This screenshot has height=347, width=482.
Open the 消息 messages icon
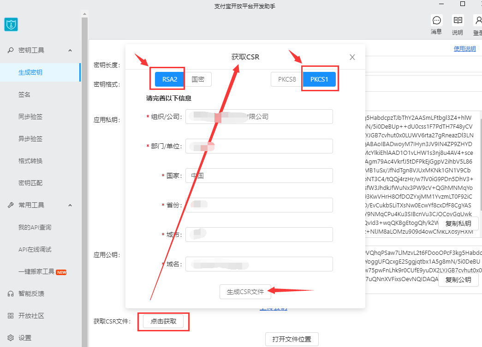pos(436,21)
